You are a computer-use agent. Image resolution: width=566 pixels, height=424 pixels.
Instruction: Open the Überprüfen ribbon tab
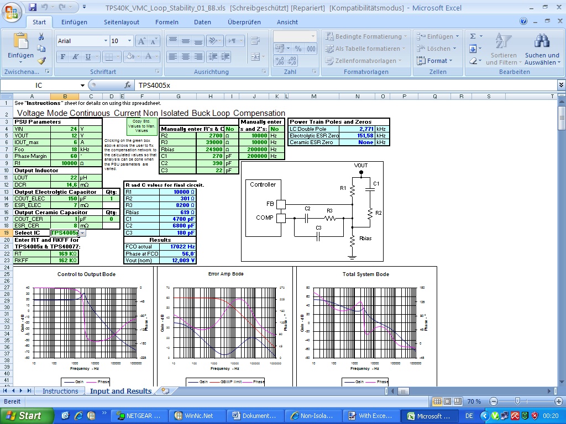pyautogui.click(x=244, y=22)
